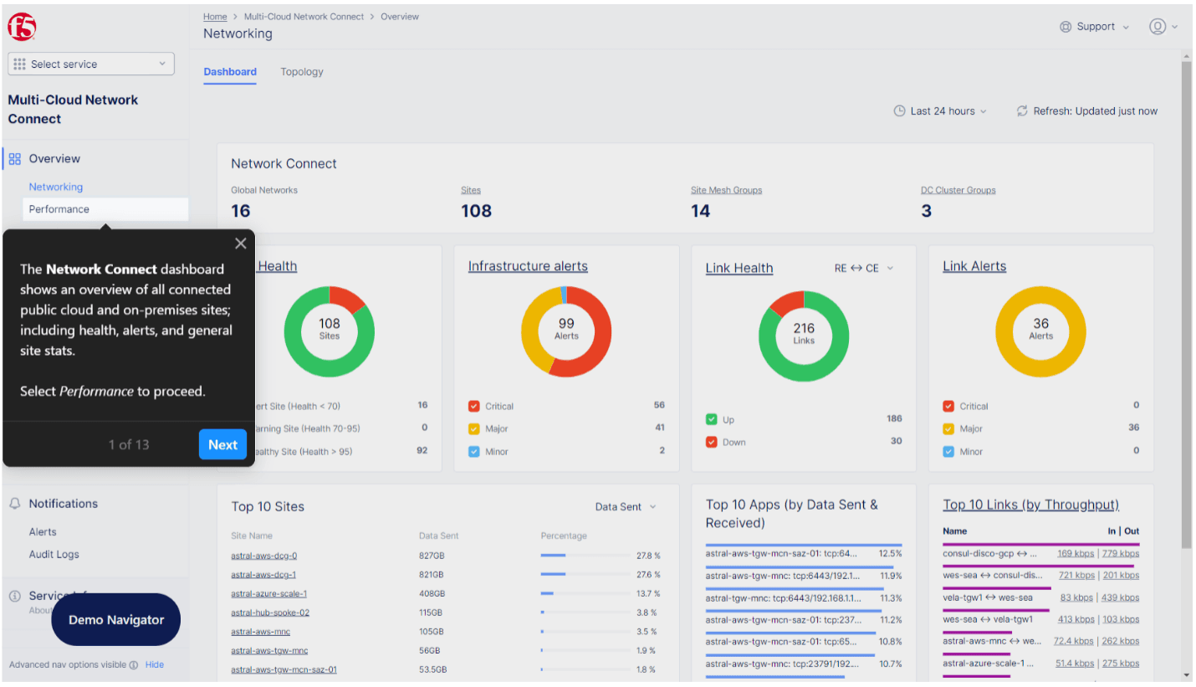Close the Network Connect dashboard tour popup
1196x687 pixels.
241,244
